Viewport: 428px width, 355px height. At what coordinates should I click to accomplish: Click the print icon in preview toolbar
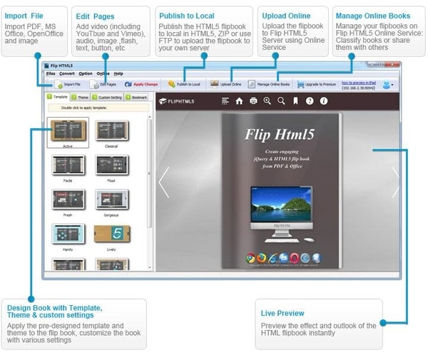point(253,101)
